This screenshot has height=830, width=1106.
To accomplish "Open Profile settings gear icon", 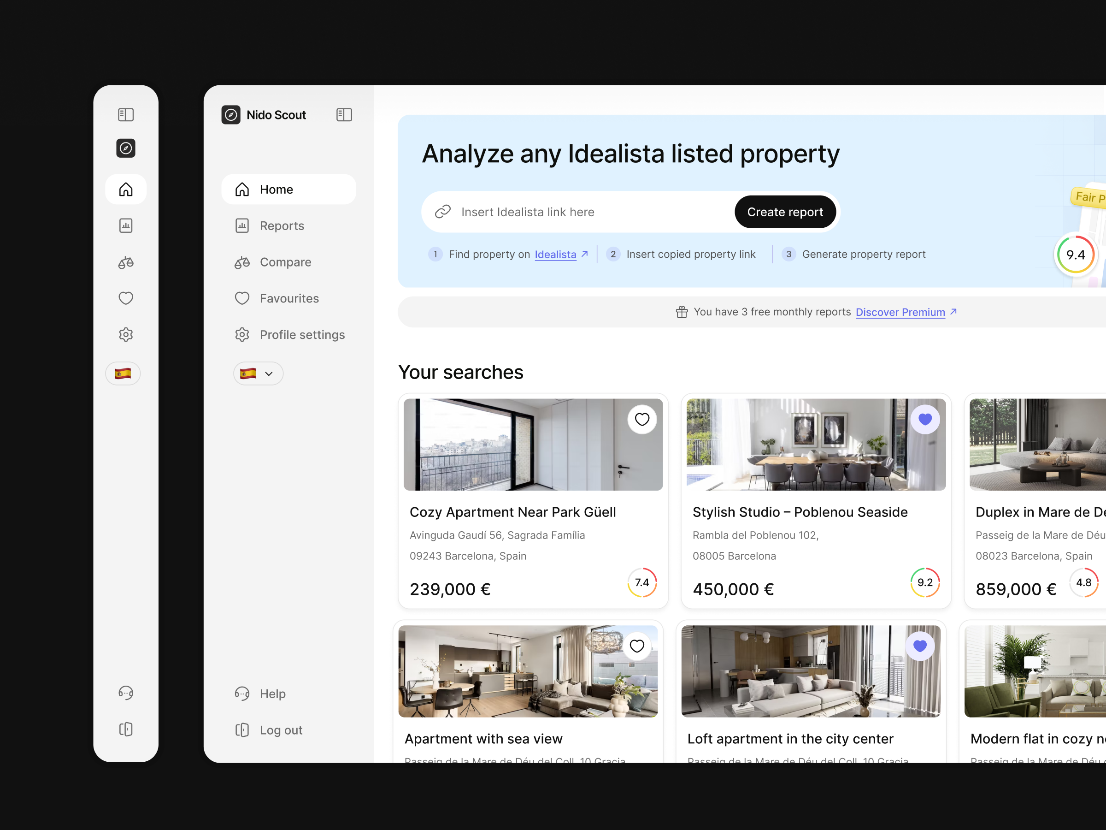I will pos(125,334).
